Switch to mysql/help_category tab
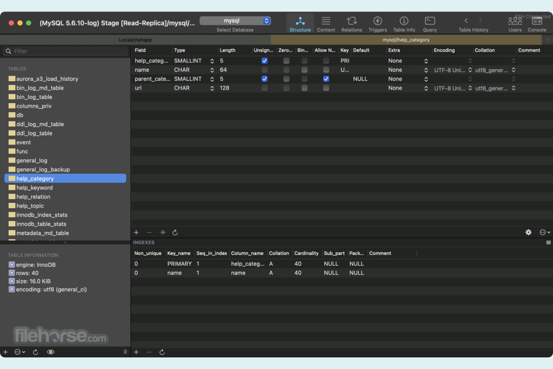The height and width of the screenshot is (369, 553). [406, 40]
